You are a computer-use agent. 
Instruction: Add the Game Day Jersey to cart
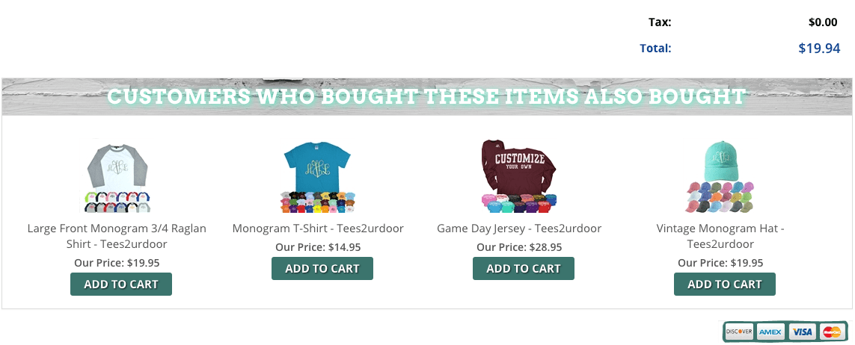tap(524, 268)
